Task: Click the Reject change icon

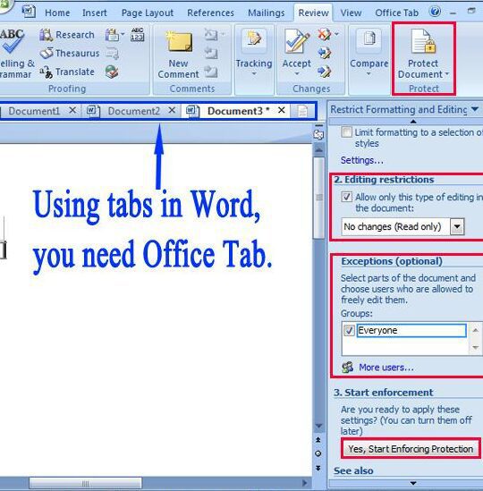Action: 325,34
